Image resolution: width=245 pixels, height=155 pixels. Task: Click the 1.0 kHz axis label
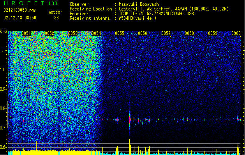coord(3,70)
